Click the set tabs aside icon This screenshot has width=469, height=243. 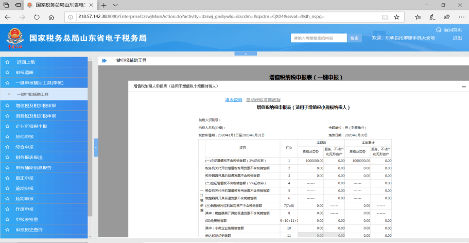(18, 5)
